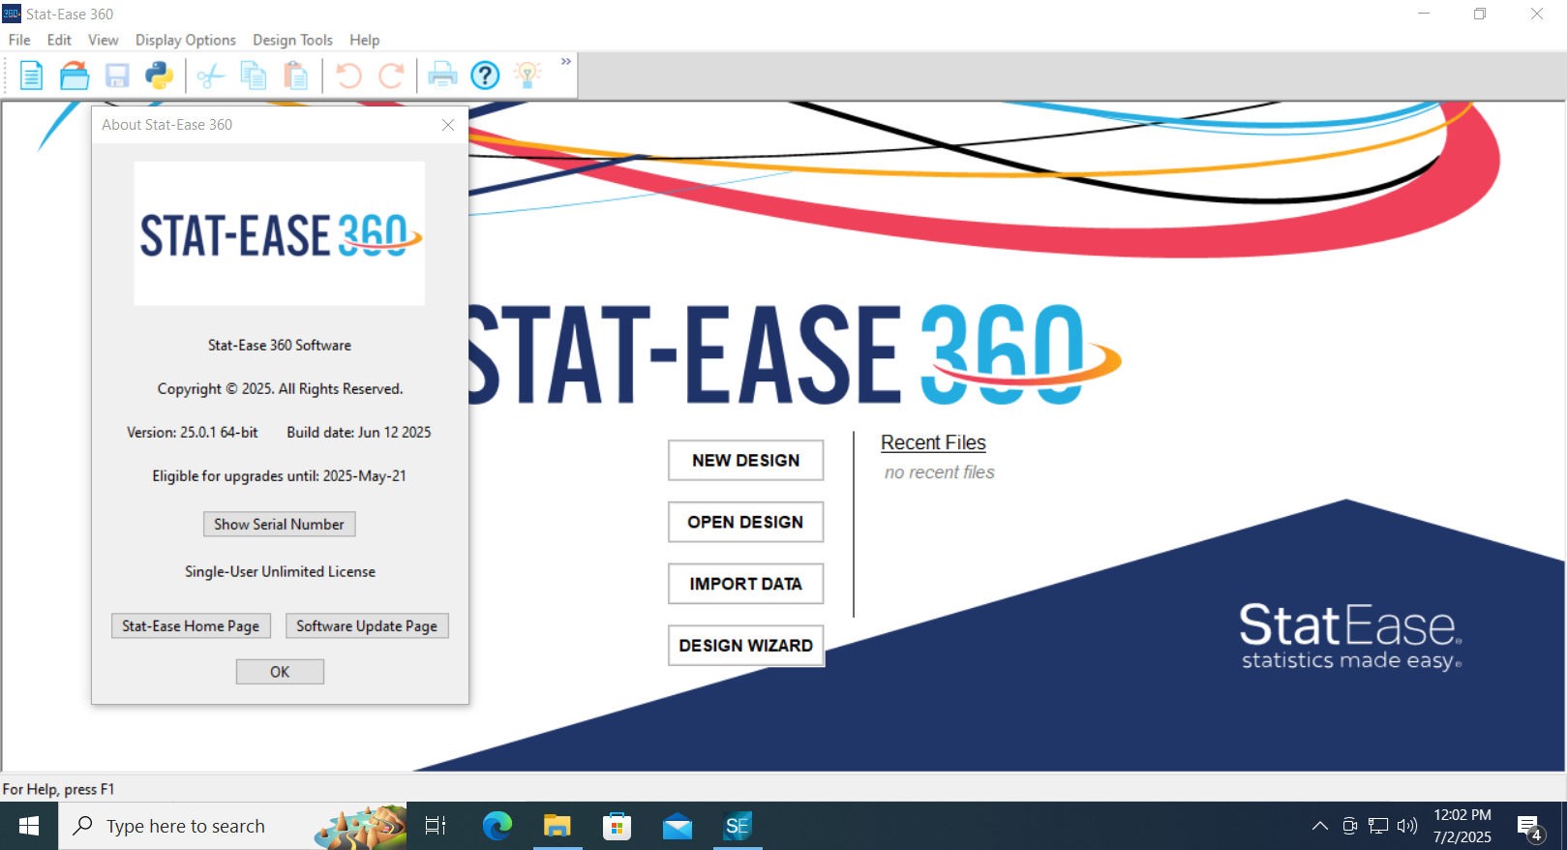Viewport: 1567px width, 850px height.
Task: Click the Build date Jun 12 2025 text
Action: 359,433
